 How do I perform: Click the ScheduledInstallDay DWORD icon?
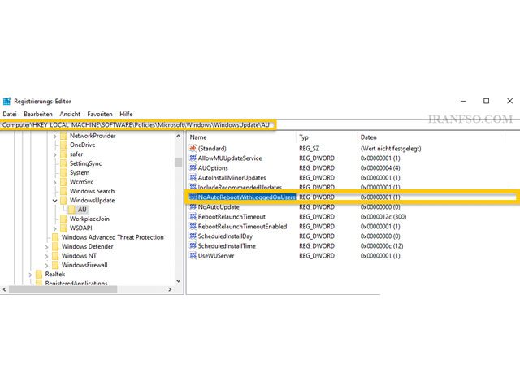click(x=193, y=236)
